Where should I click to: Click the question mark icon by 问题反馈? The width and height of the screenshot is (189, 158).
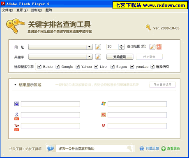pyautogui.click(x=142, y=148)
